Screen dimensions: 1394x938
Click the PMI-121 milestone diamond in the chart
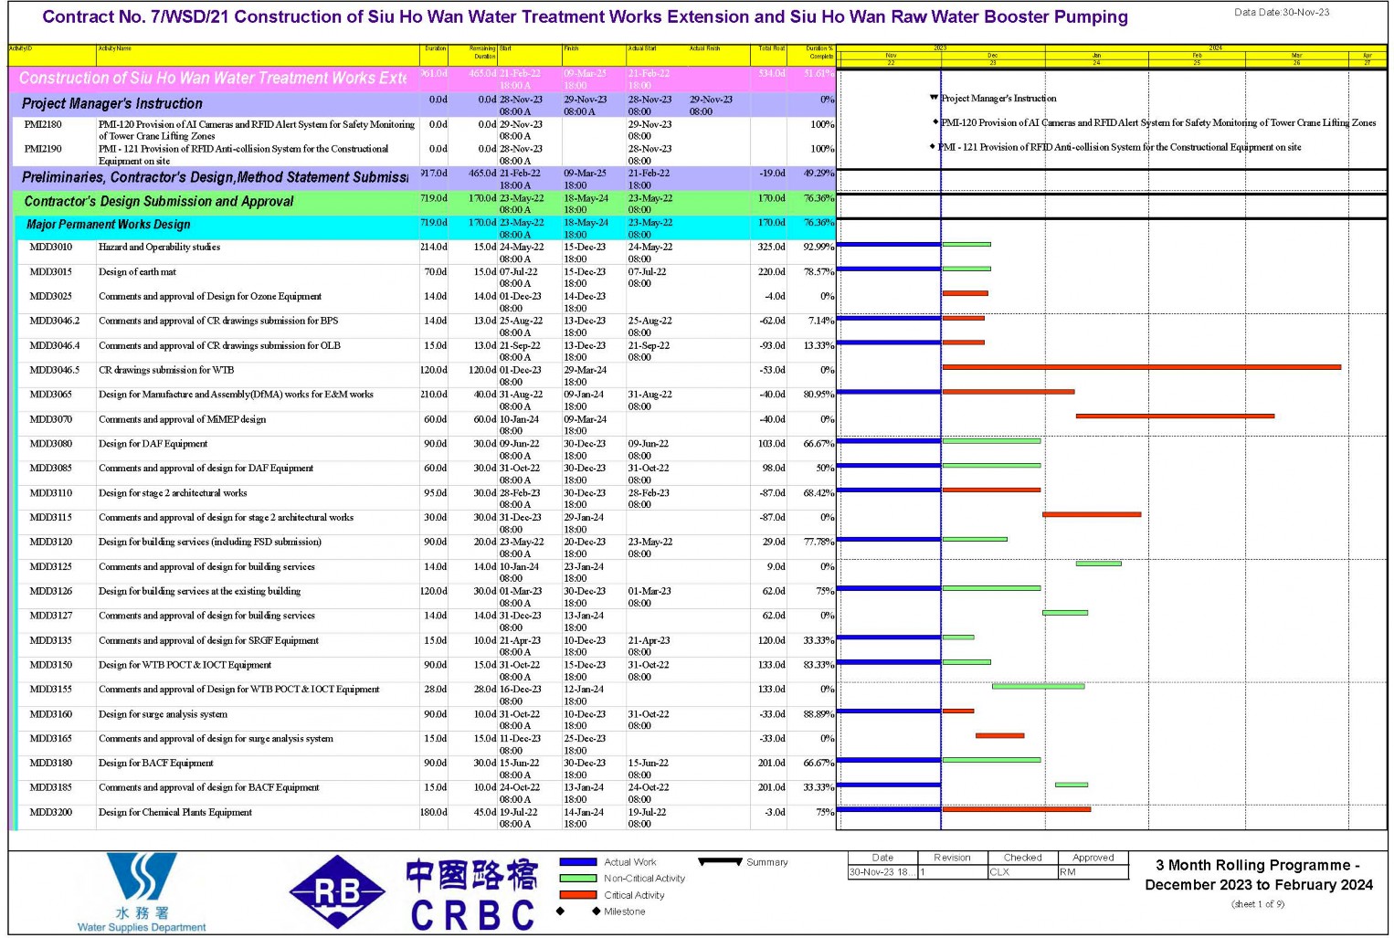(x=933, y=146)
